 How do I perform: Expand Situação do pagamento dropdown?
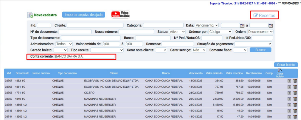253,44
